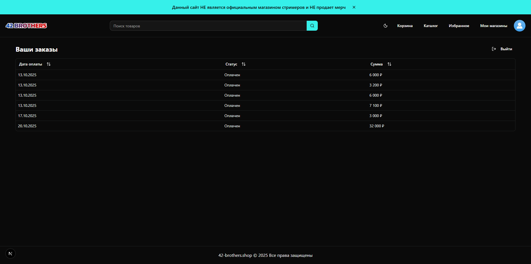Select the 7 100 ₽ order row
Screen dimensions: 531x264
coord(376,105)
